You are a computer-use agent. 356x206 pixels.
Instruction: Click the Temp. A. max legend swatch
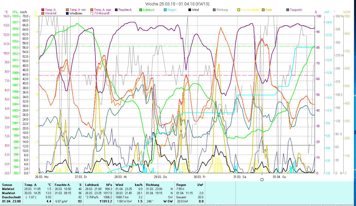pyautogui.click(x=92, y=10)
